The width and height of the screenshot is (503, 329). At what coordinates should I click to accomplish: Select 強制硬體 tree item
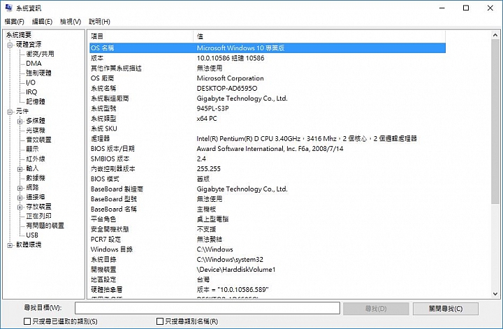38,73
